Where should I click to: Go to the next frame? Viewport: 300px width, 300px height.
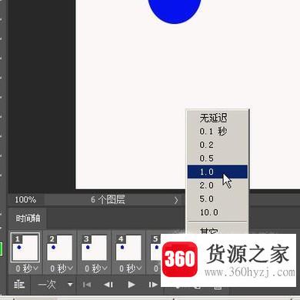[x=153, y=285]
